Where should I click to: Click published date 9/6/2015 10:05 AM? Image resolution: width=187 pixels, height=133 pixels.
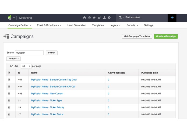pyautogui.click(x=151, y=93)
